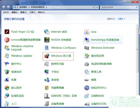Open the Windows CardSpace icon
This screenshot has width=140, height=108.
(x=47, y=48)
